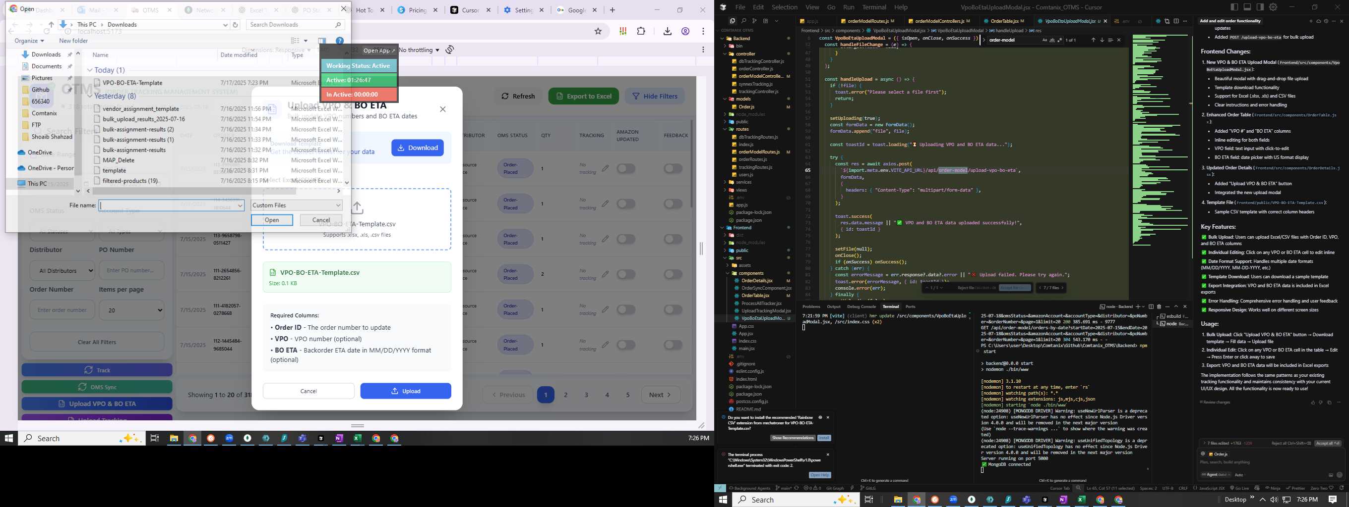Go up one folder in Open dialog
Image resolution: width=1349 pixels, height=507 pixels.
[51, 25]
